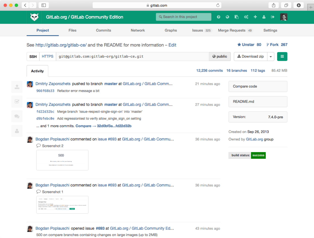Select the Activity tab
The image size is (314, 238).
click(x=37, y=71)
